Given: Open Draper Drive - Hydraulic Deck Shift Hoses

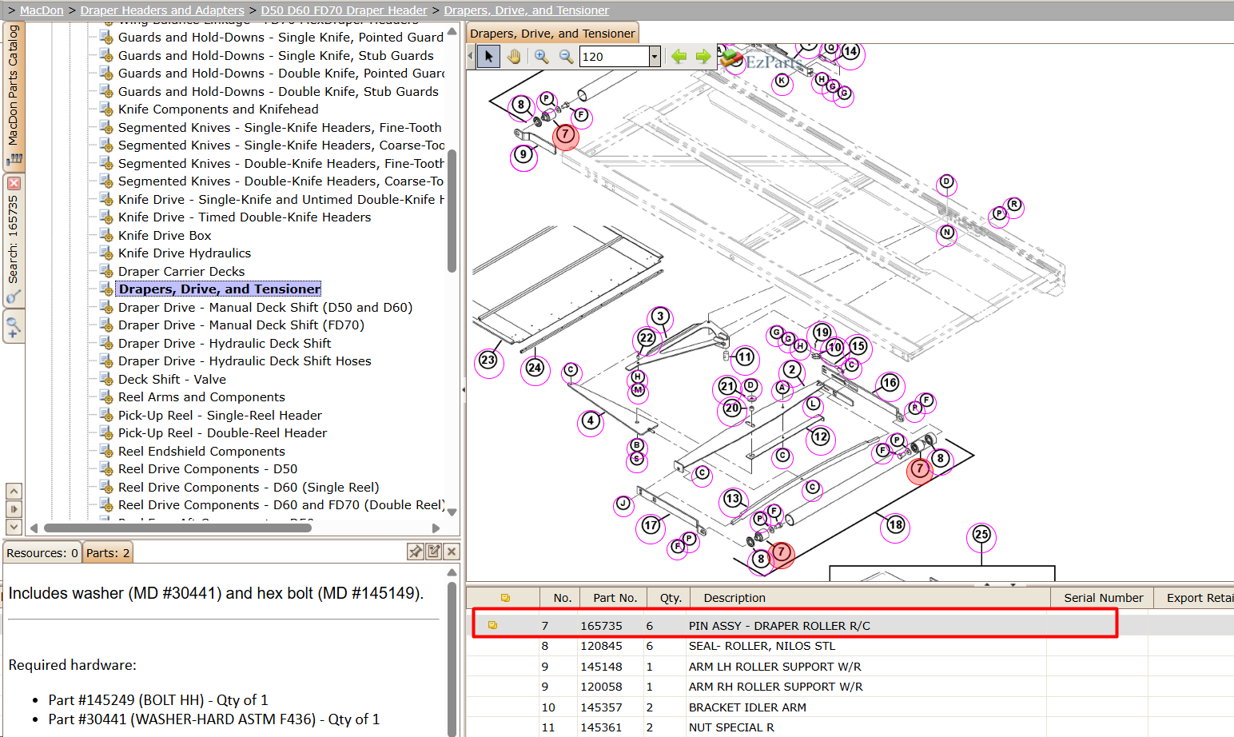Looking at the screenshot, I should tap(245, 361).
